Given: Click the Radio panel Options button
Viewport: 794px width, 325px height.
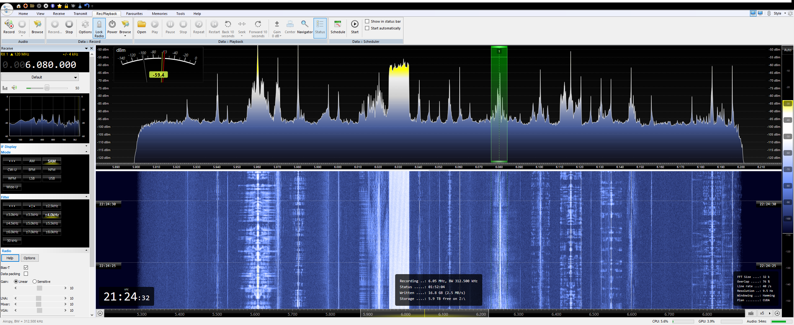Looking at the screenshot, I should 29,258.
